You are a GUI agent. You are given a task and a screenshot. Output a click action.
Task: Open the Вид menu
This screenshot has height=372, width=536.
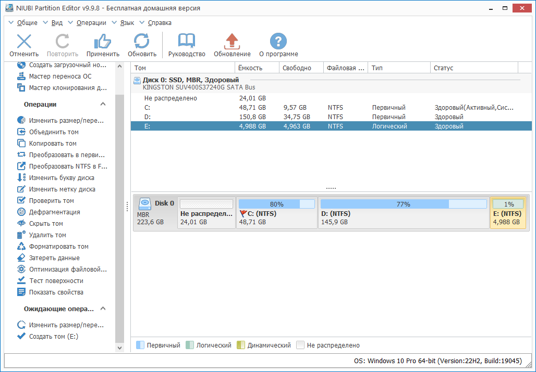(53, 23)
